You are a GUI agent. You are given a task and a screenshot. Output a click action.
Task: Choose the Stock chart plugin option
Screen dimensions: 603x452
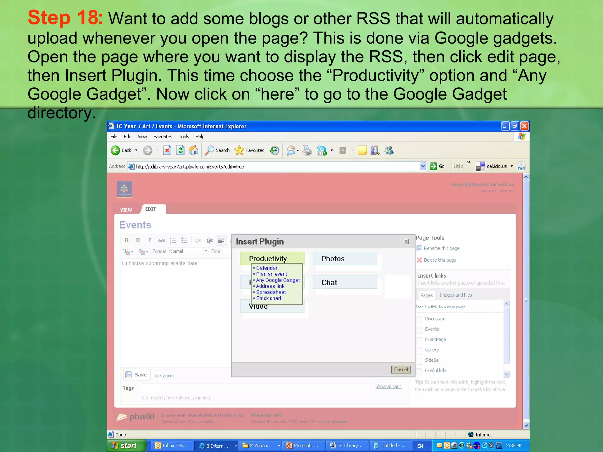(268, 298)
